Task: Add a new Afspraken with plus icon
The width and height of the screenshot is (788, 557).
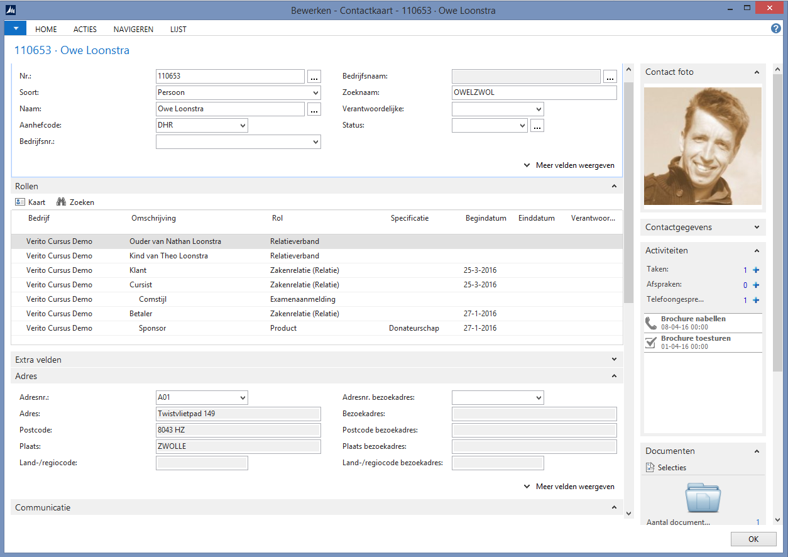Action: [x=756, y=285]
